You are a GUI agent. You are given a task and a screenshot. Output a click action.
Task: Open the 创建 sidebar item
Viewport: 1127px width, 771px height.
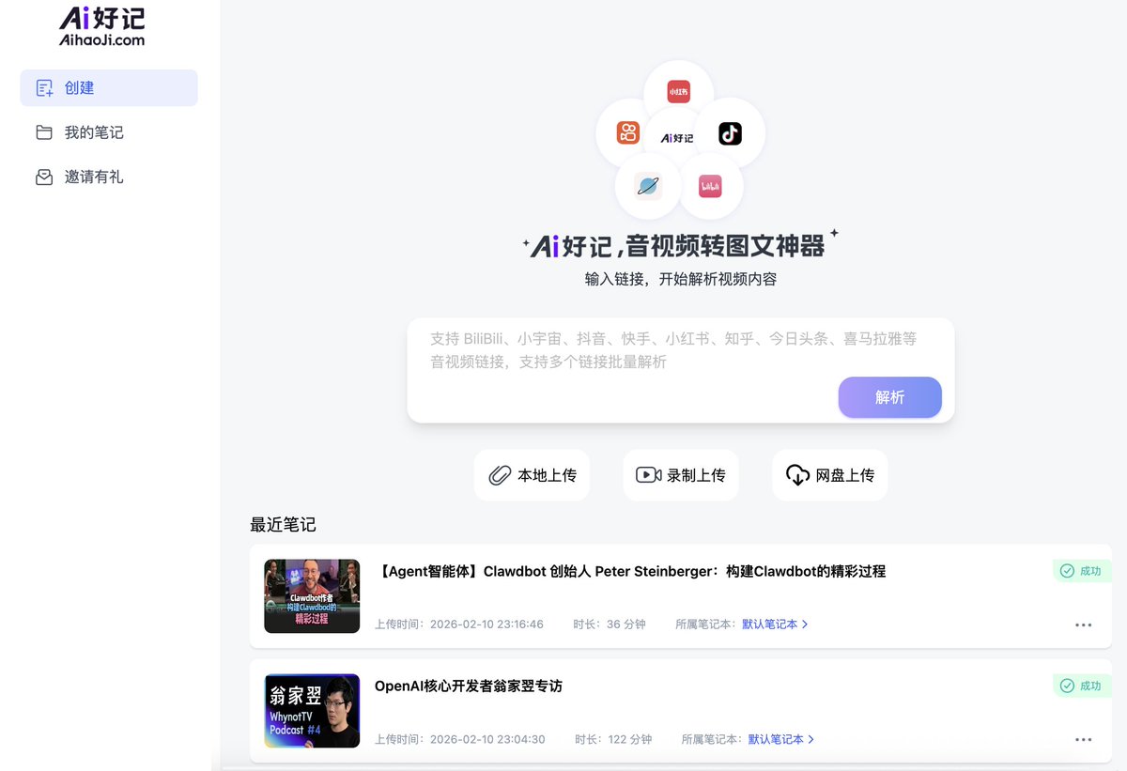[x=109, y=87]
